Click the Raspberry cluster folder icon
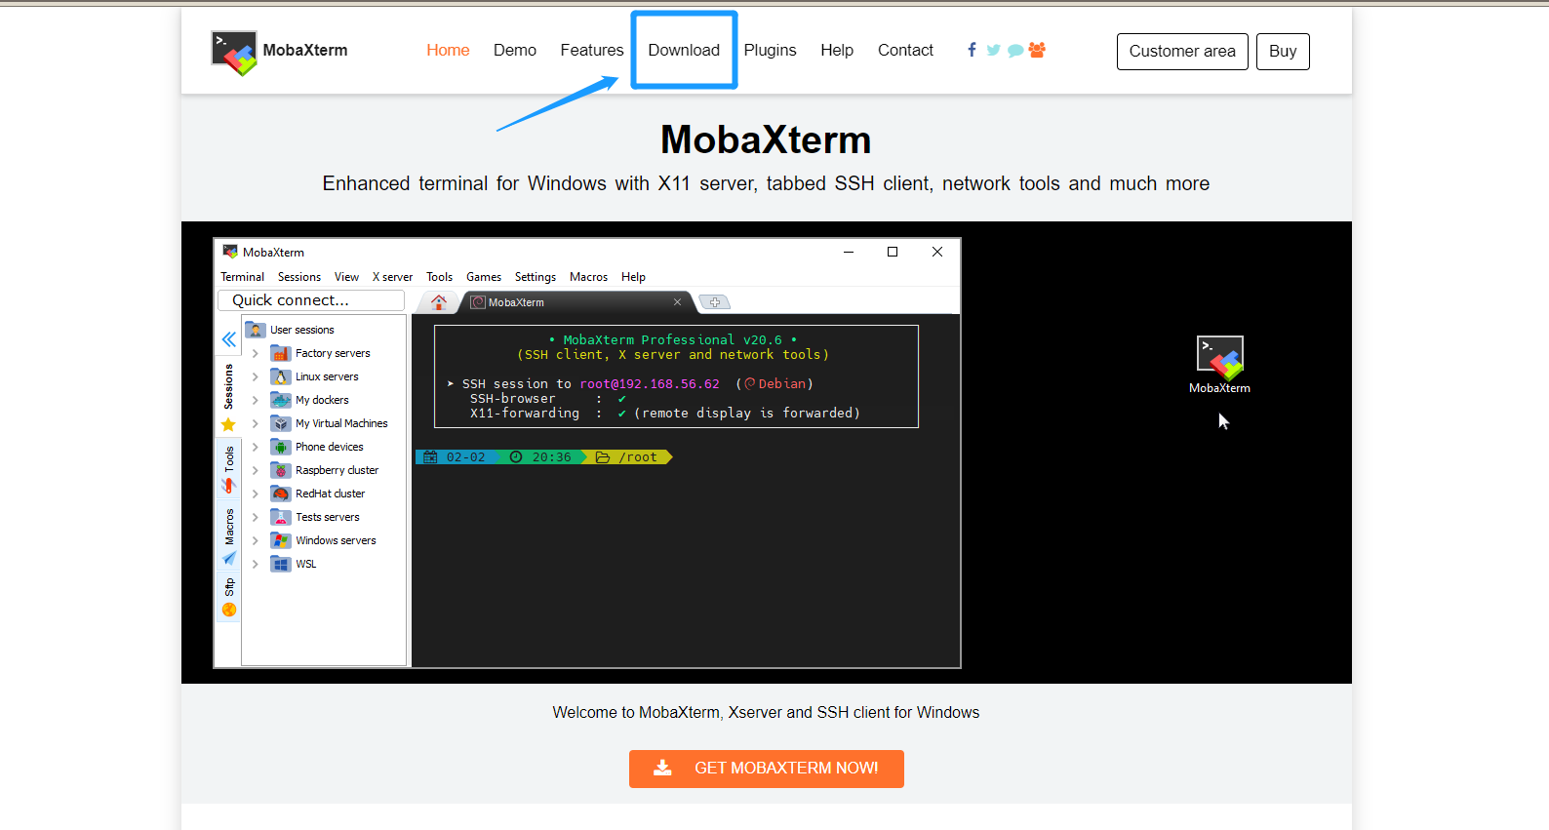The image size is (1549, 830). (281, 470)
